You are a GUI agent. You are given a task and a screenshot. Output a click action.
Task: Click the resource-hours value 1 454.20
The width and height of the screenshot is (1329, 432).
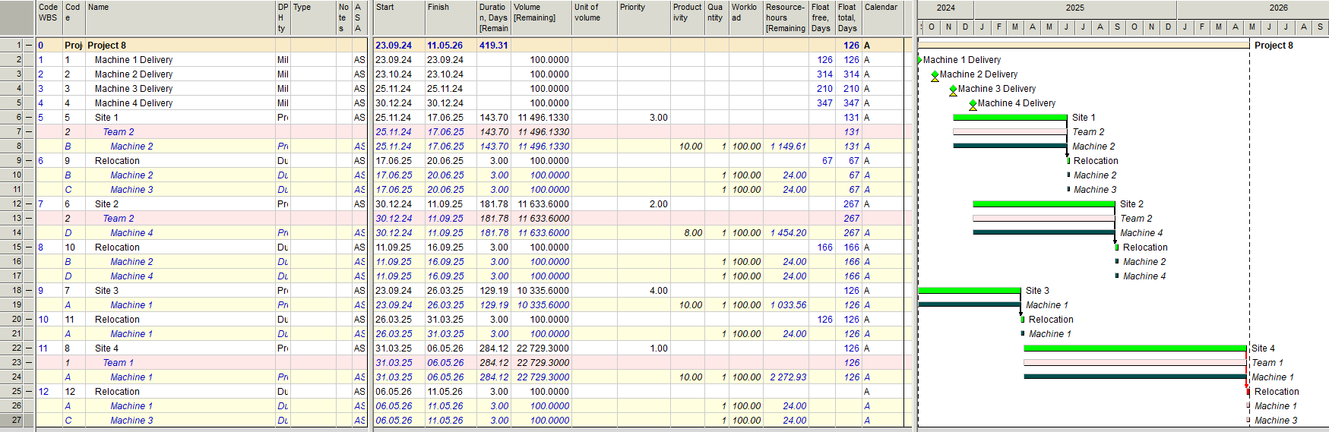(x=788, y=233)
